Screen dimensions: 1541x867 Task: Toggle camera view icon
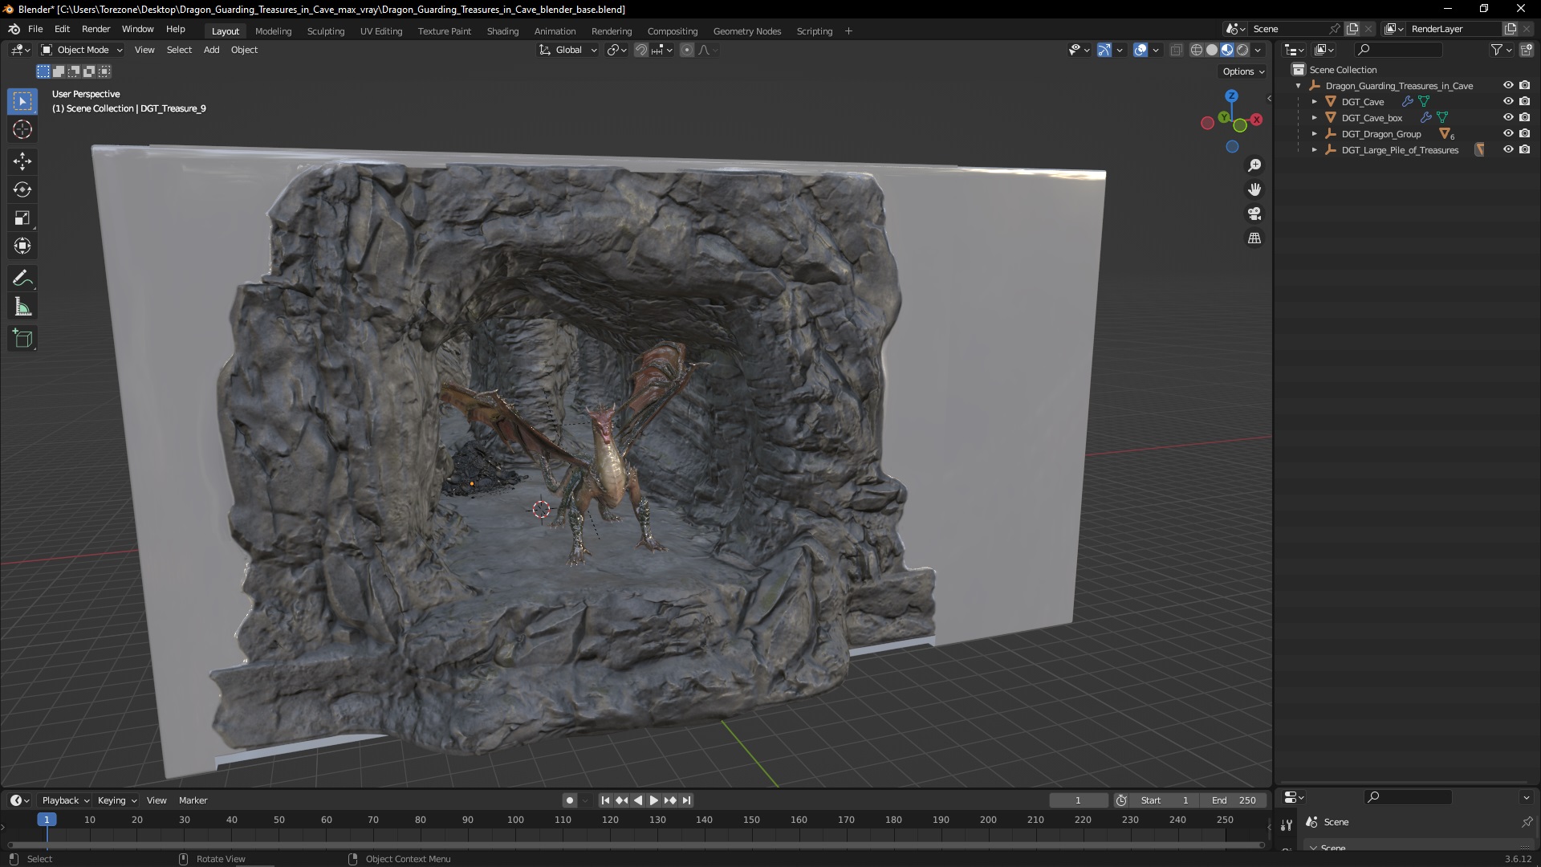point(1254,214)
